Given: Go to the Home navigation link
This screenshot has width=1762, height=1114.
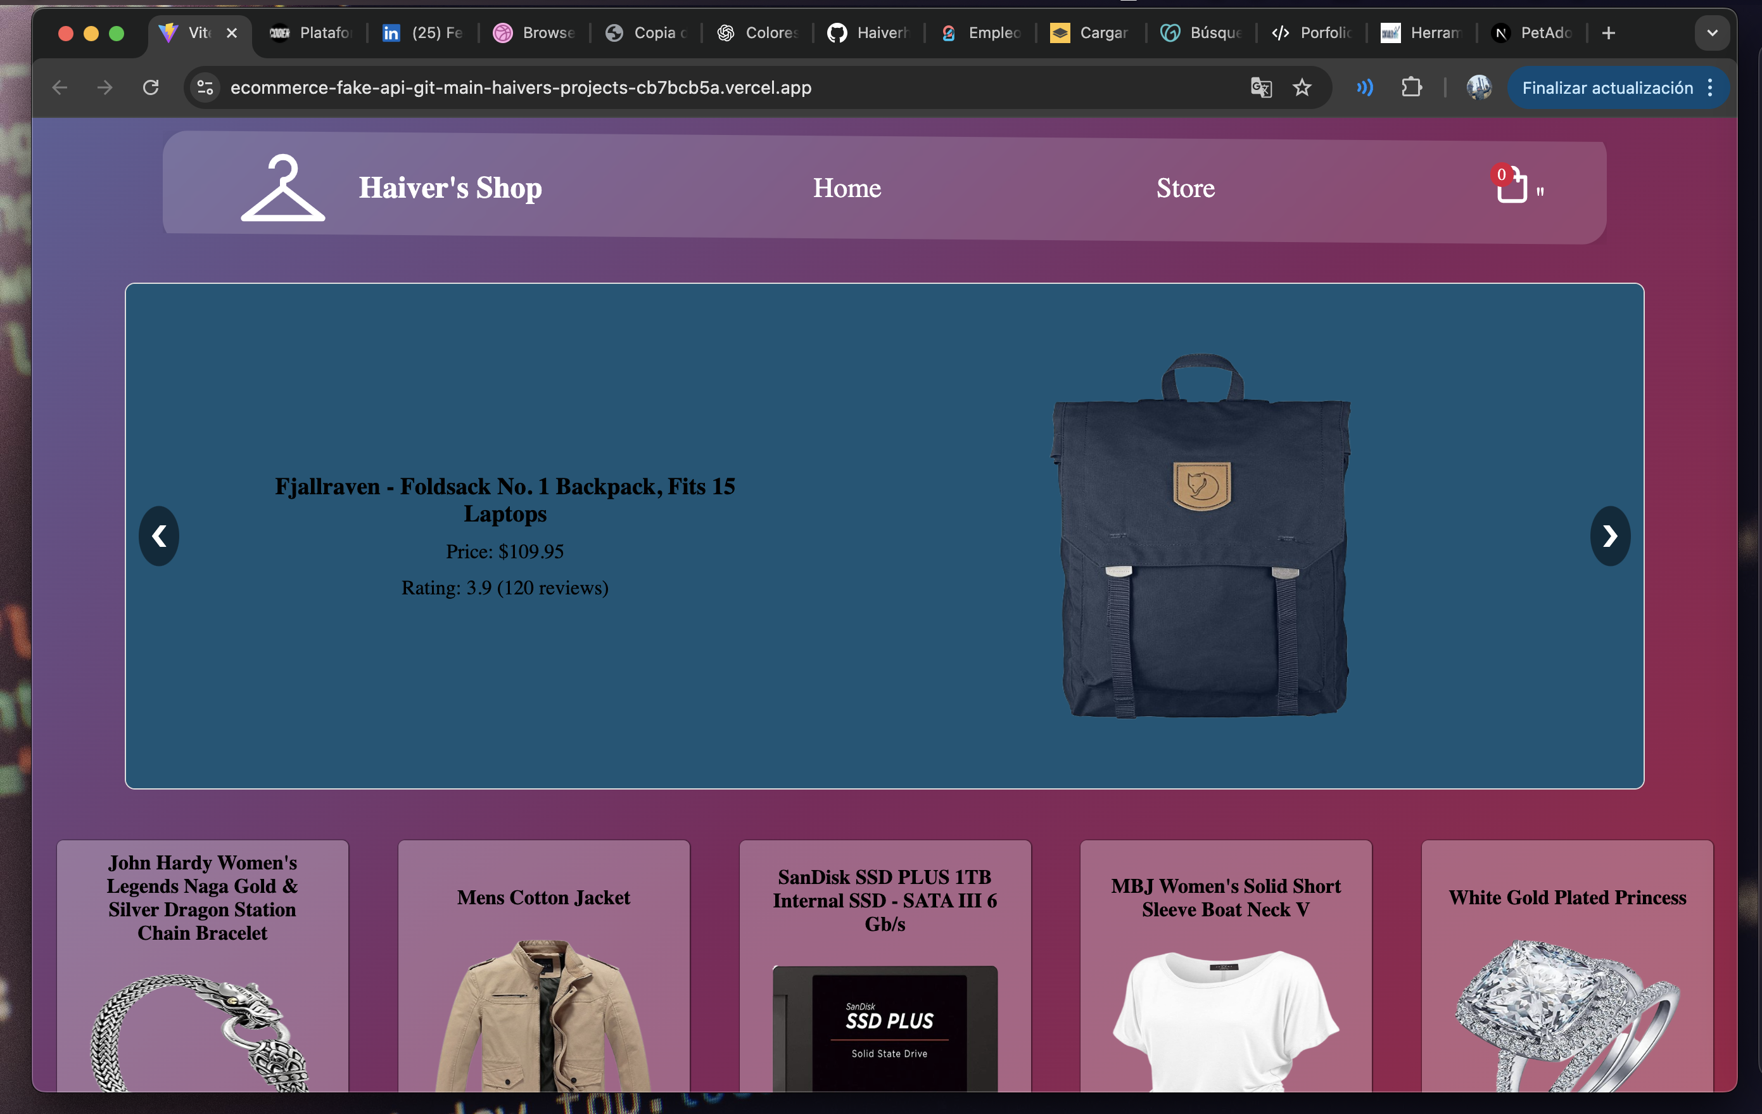Looking at the screenshot, I should 847,188.
